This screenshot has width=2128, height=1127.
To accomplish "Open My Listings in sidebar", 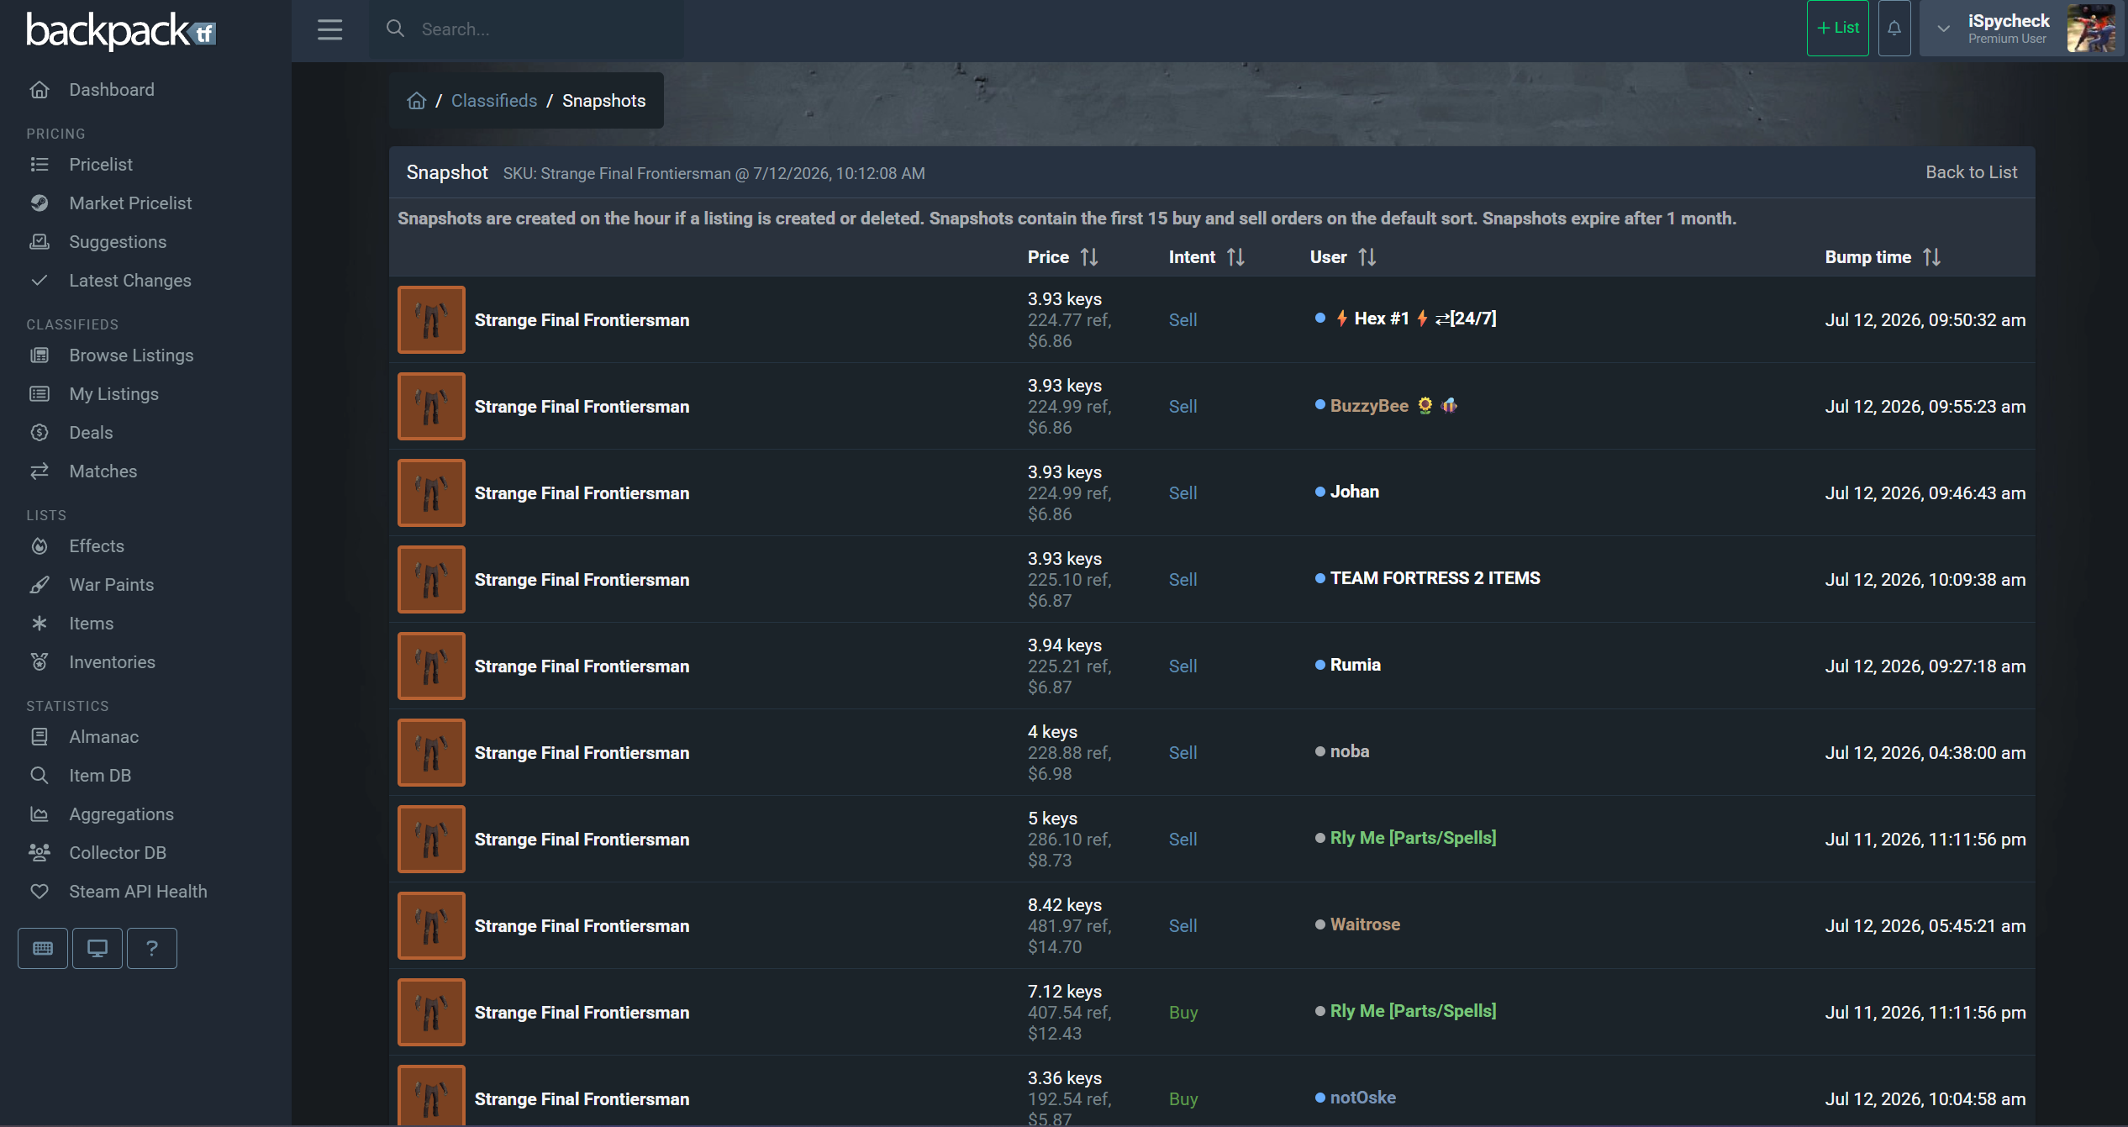I will pyautogui.click(x=113, y=394).
